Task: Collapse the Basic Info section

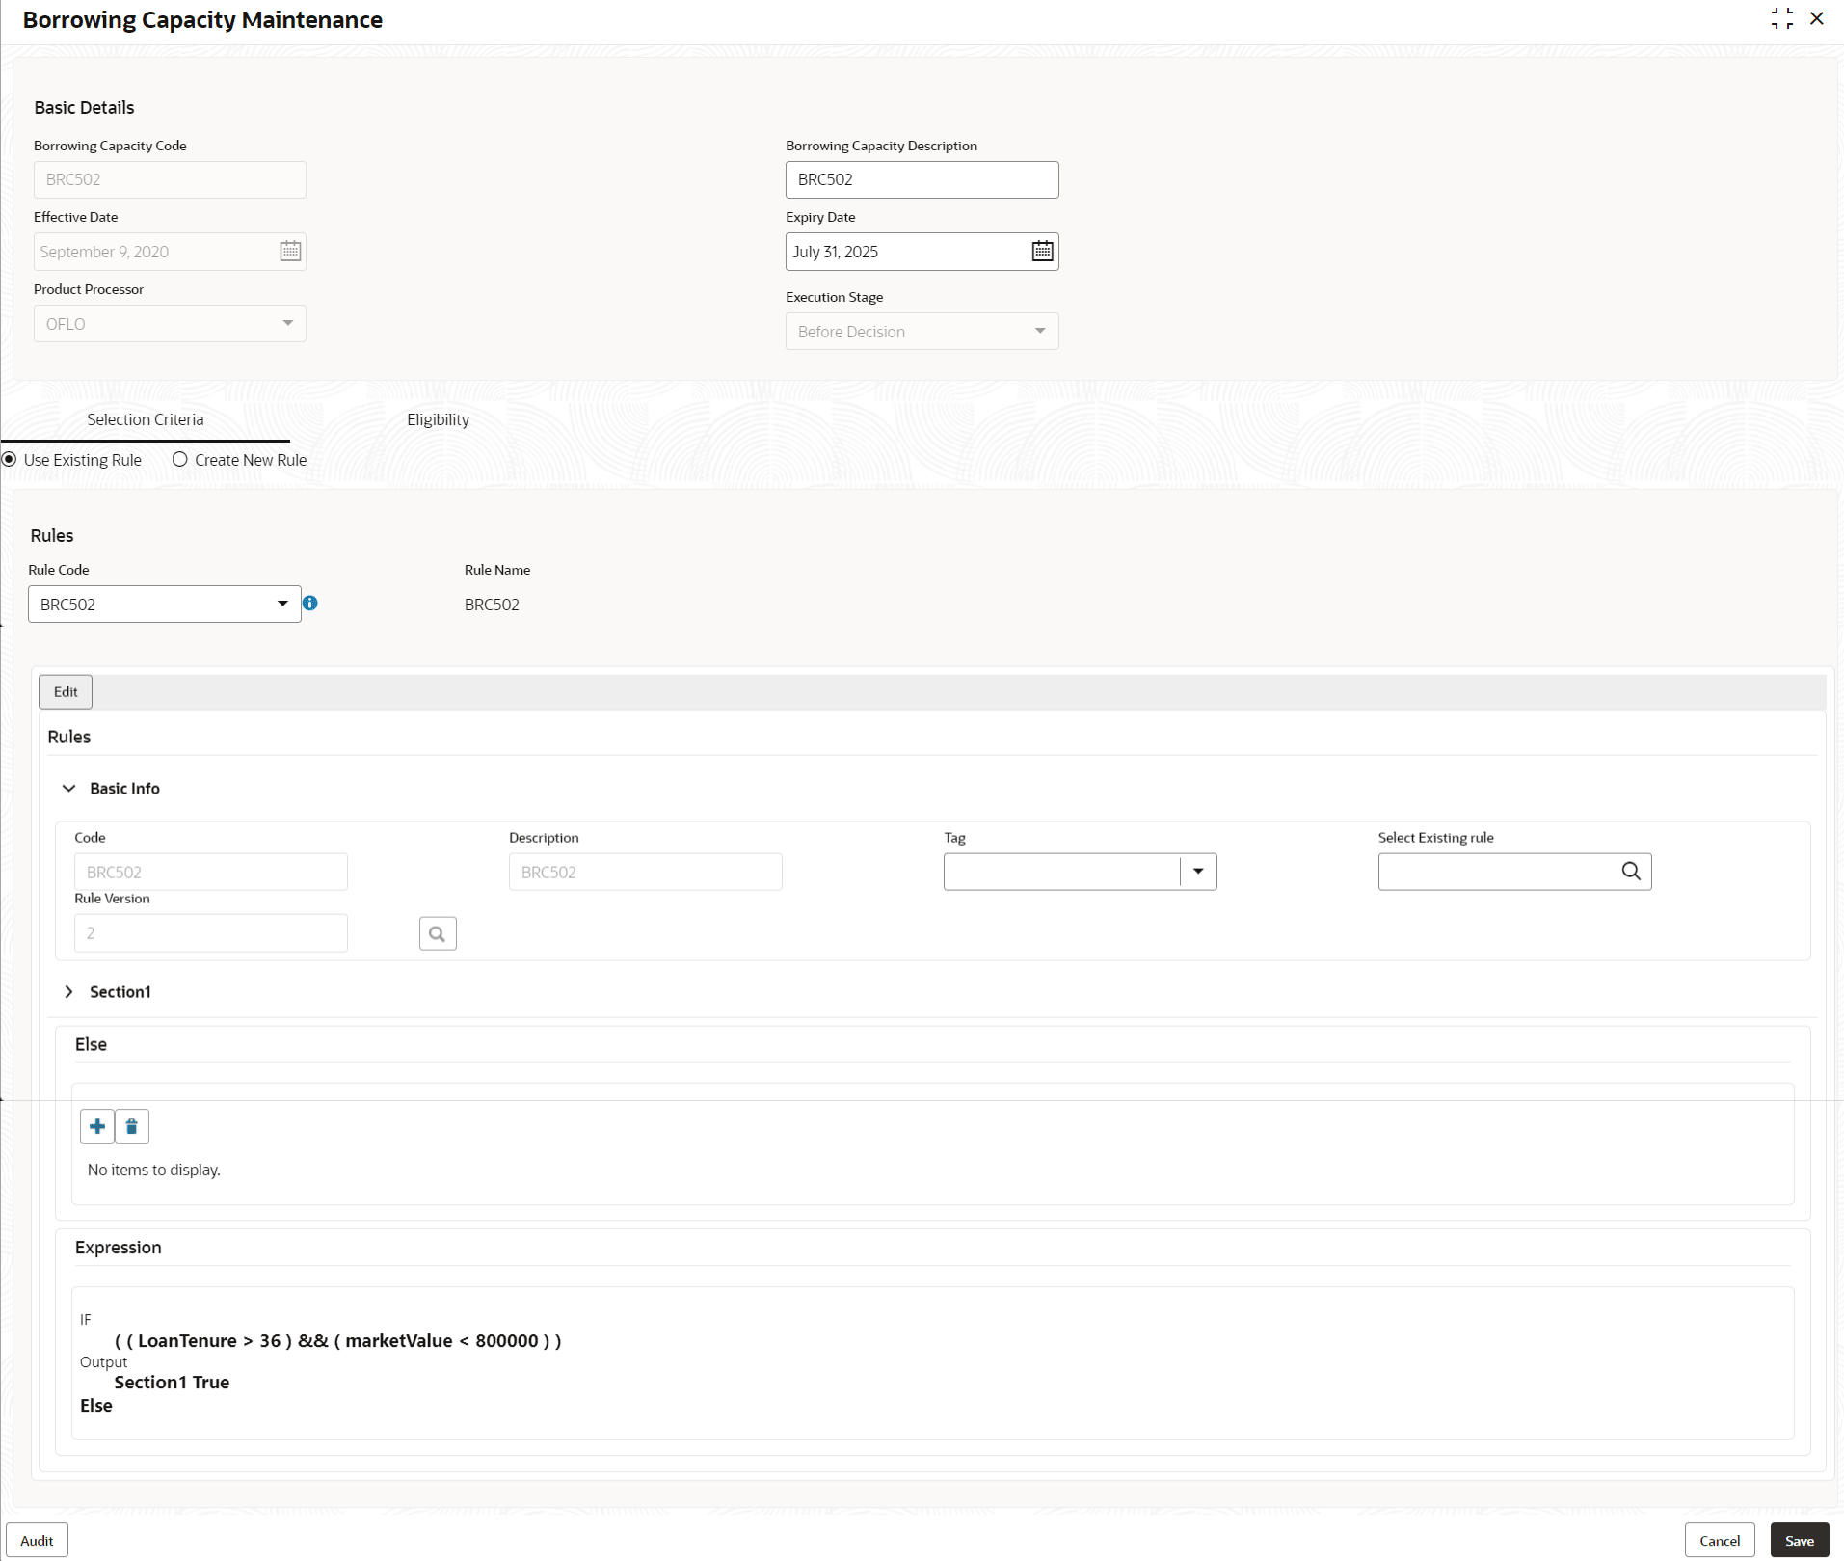Action: coord(69,789)
